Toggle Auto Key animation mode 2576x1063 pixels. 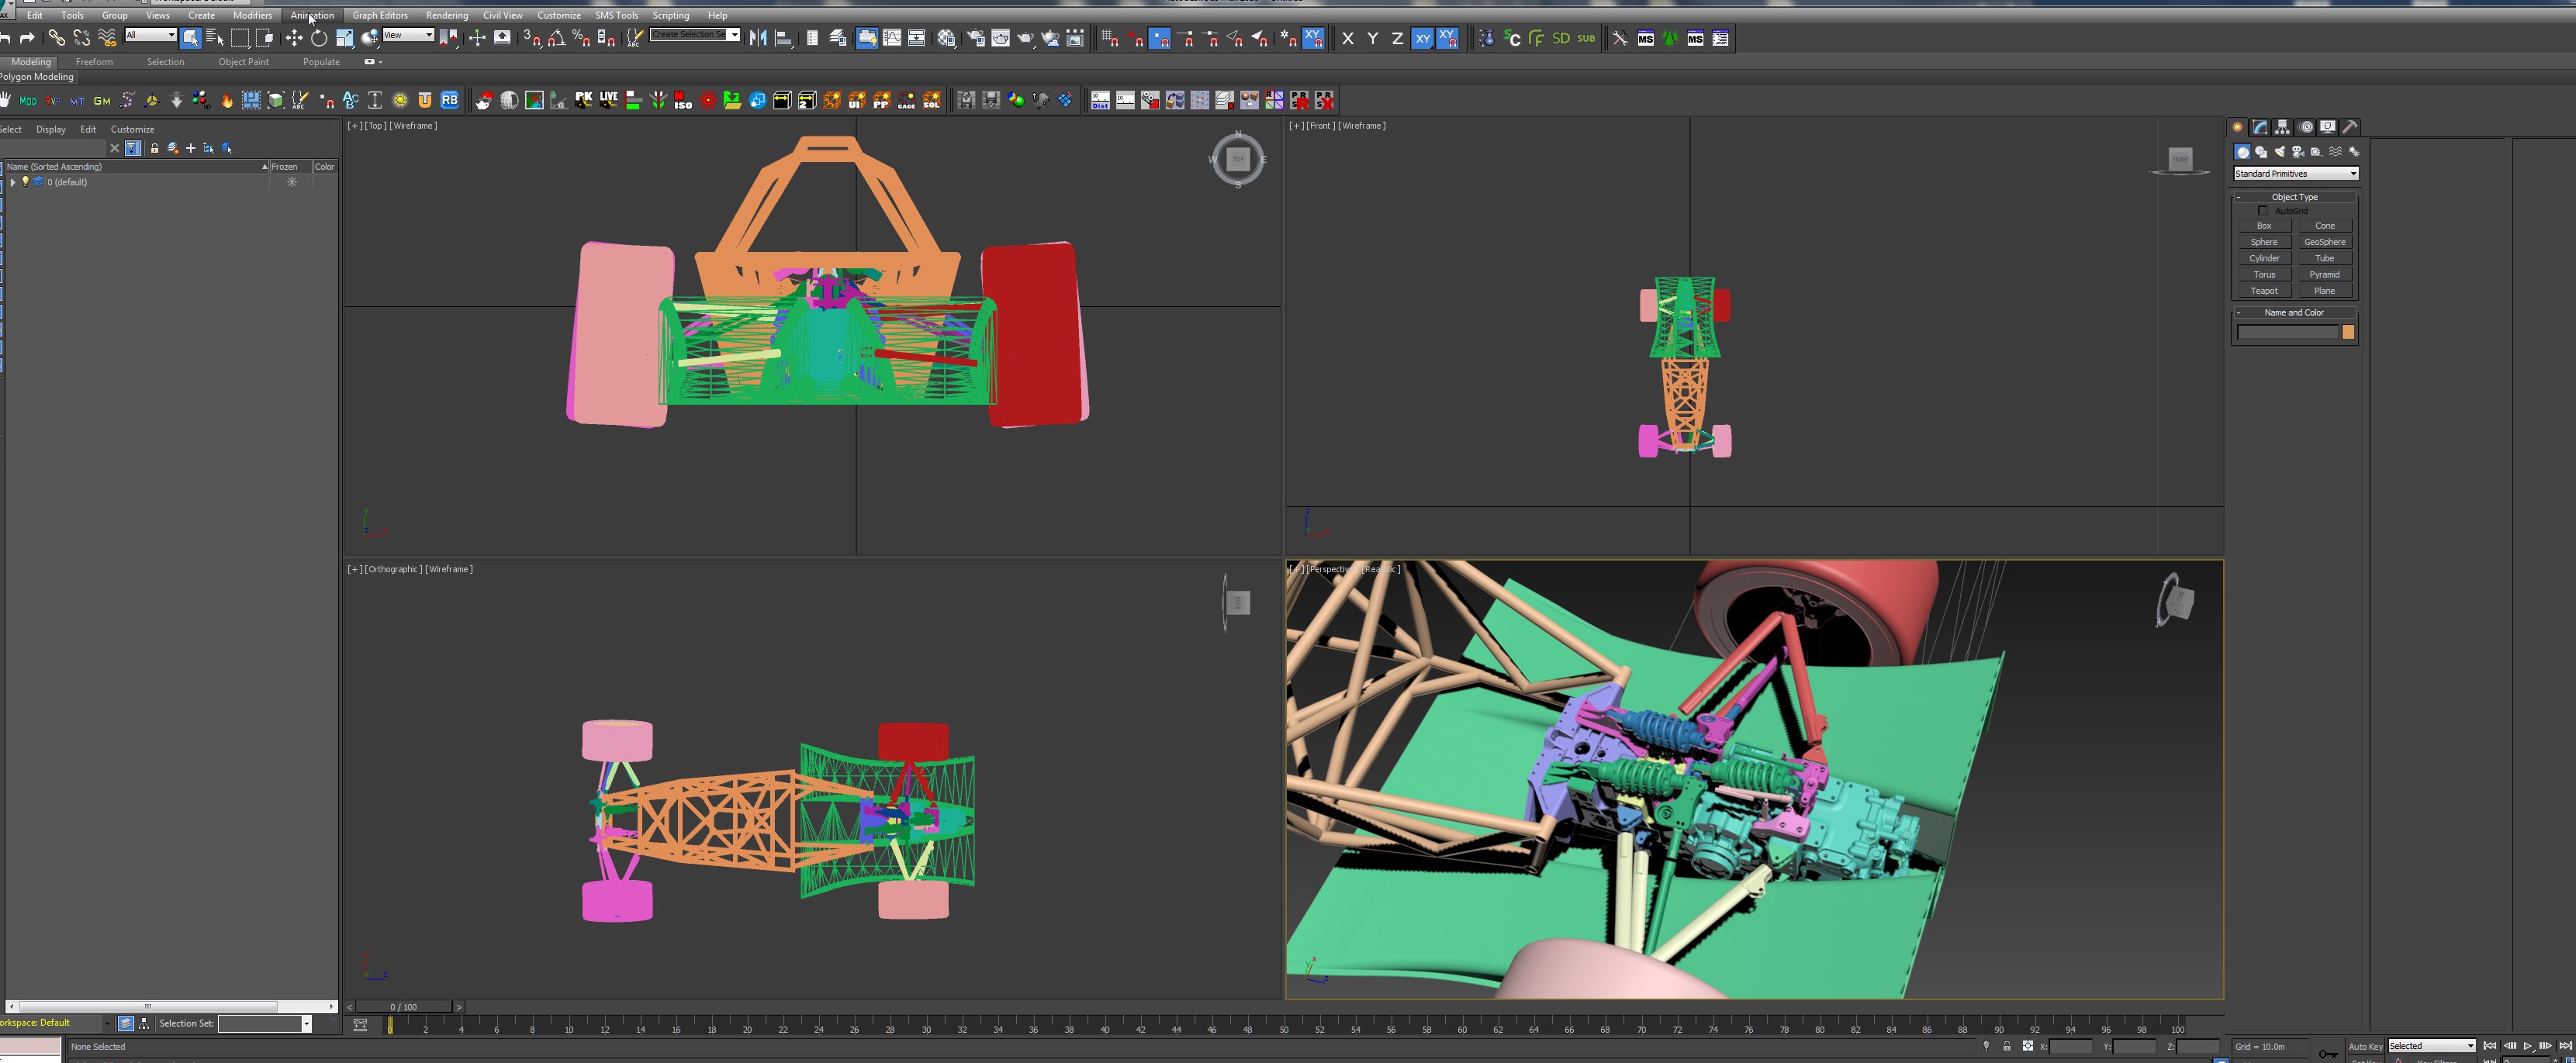(2364, 1046)
